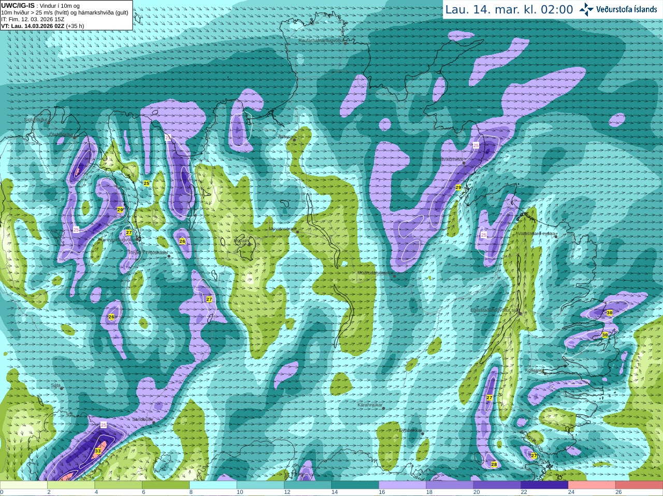This screenshot has height=496, width=663.
Task: Click the 14–16 m/s legend color swatch
Action: click(355, 485)
